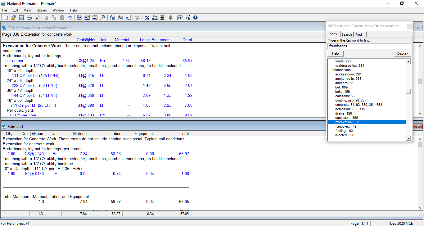
Task: Click the Sub subtotal toolbar icon
Action: 128,18
